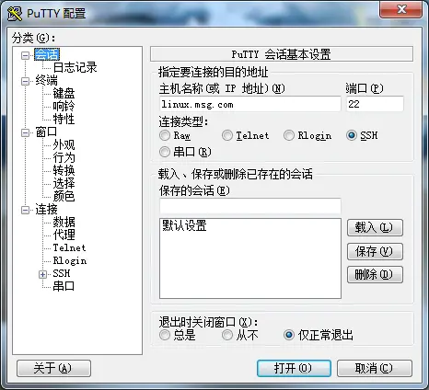Select 会话 category in the tree
429x390 pixels.
(47, 54)
